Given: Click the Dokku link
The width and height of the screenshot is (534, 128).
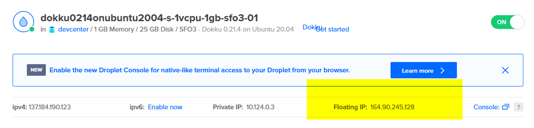Looking at the screenshot, I should 308,27.
